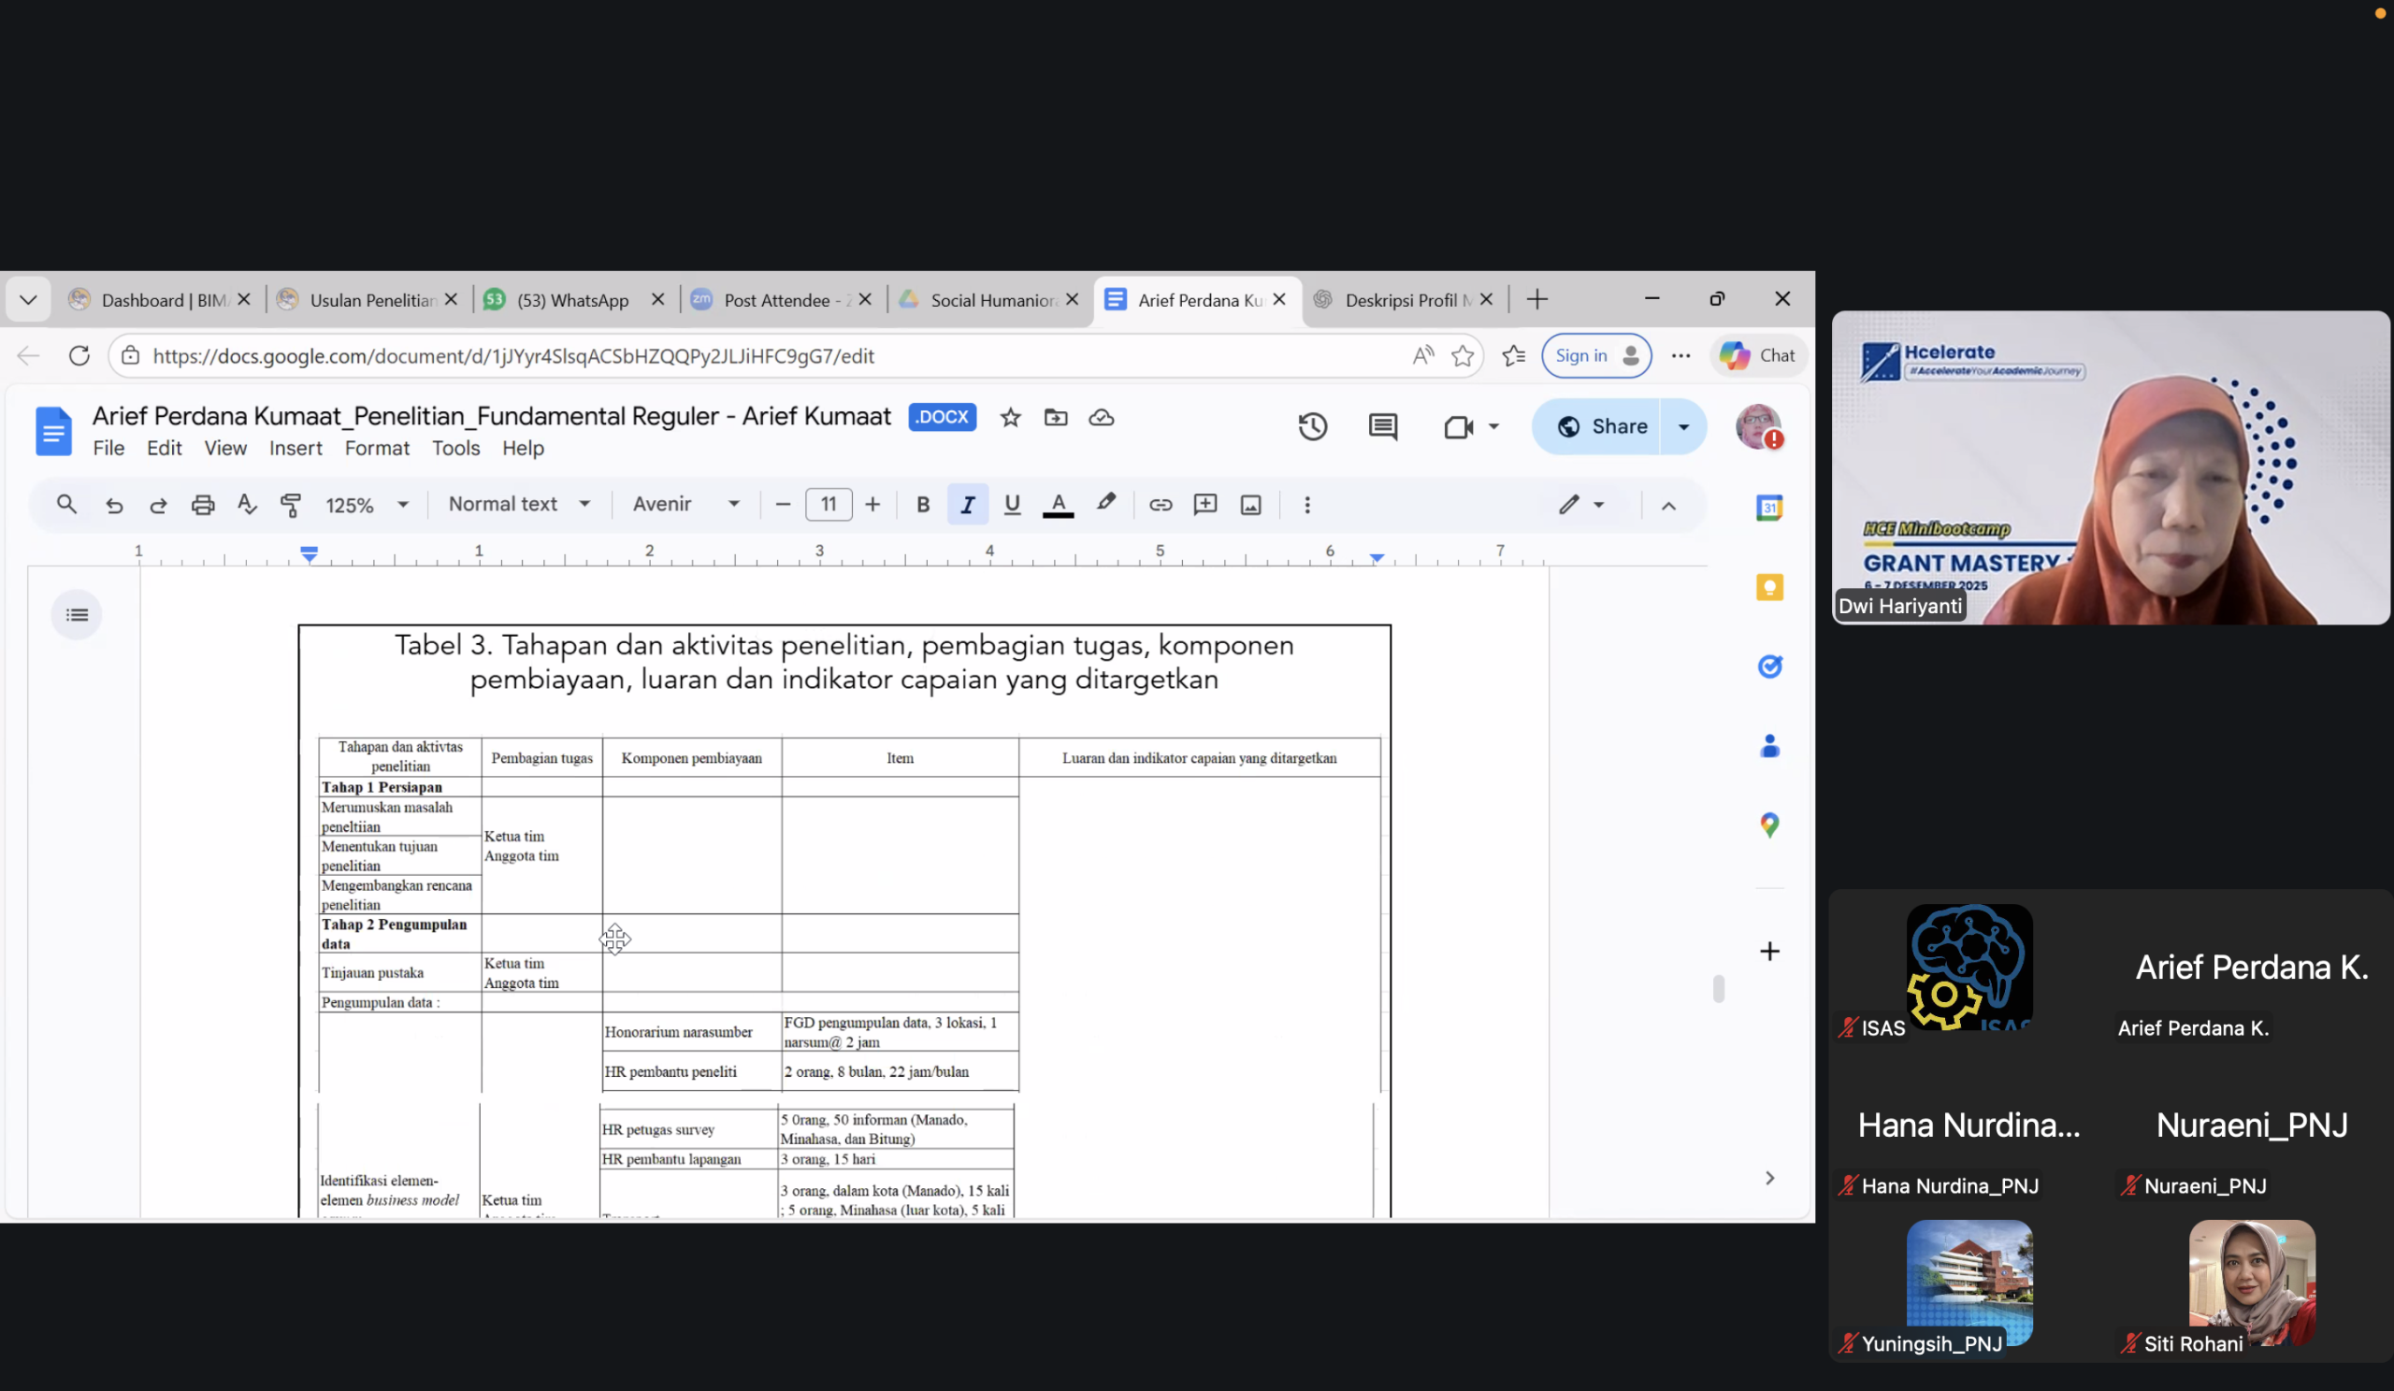The height and width of the screenshot is (1391, 2394).
Task: Open Google Maps side panel icon
Action: (x=1769, y=825)
